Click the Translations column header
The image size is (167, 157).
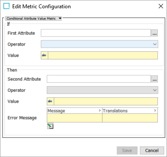click(x=130, y=111)
